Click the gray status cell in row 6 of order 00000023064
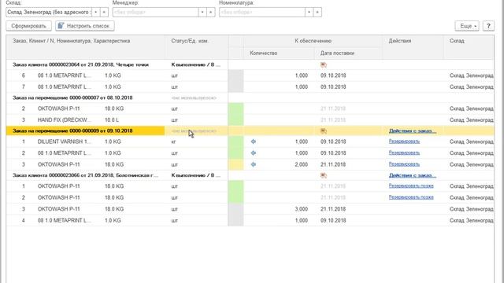504x283 pixels. pyautogui.click(x=235, y=75)
